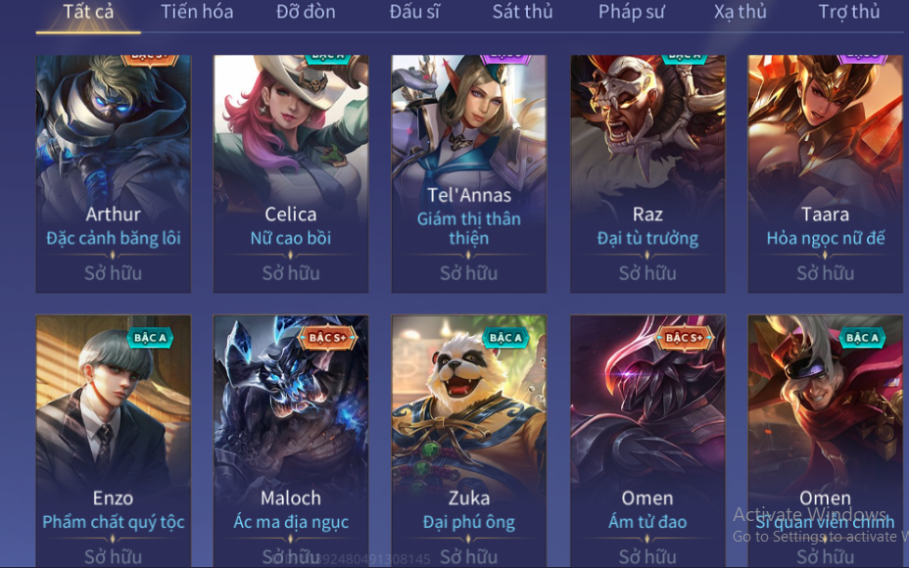Open the Đỡ đòn category tab

pyautogui.click(x=306, y=12)
